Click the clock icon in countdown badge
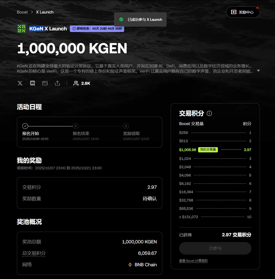This screenshot has width=275, height=279. tap(74, 29)
